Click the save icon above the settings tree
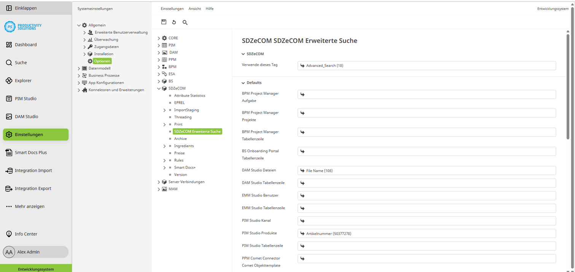 pyautogui.click(x=164, y=22)
